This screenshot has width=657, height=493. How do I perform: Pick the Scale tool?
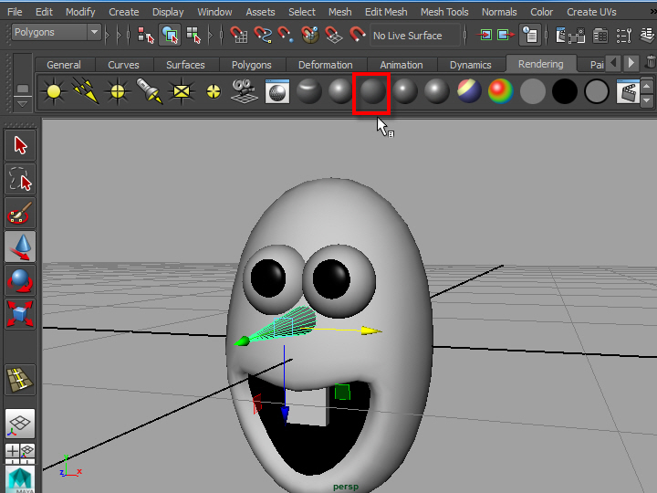point(20,314)
